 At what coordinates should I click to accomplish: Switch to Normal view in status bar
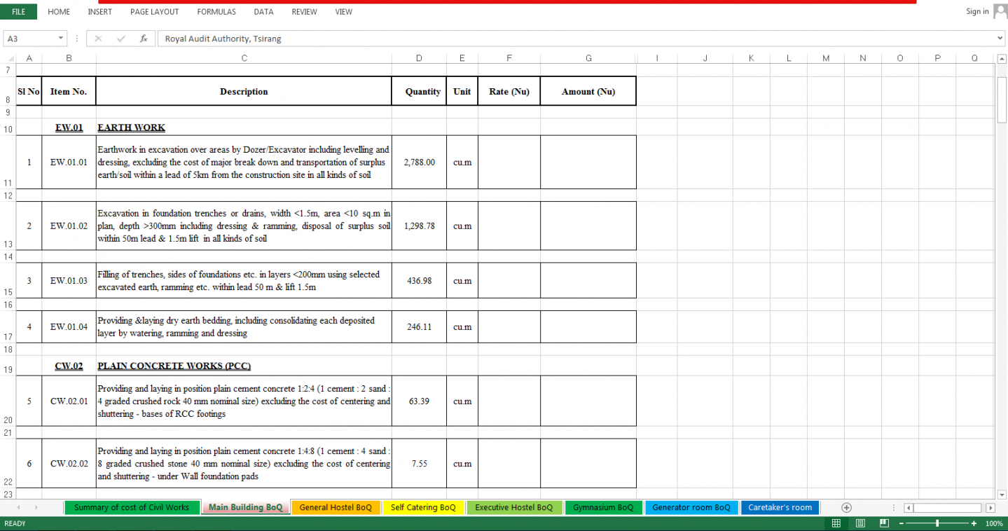(x=836, y=523)
